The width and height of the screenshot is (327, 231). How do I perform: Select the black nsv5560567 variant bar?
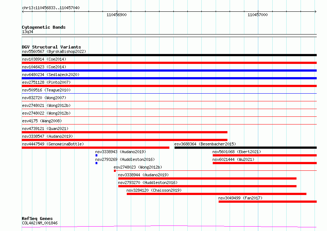[169, 55]
